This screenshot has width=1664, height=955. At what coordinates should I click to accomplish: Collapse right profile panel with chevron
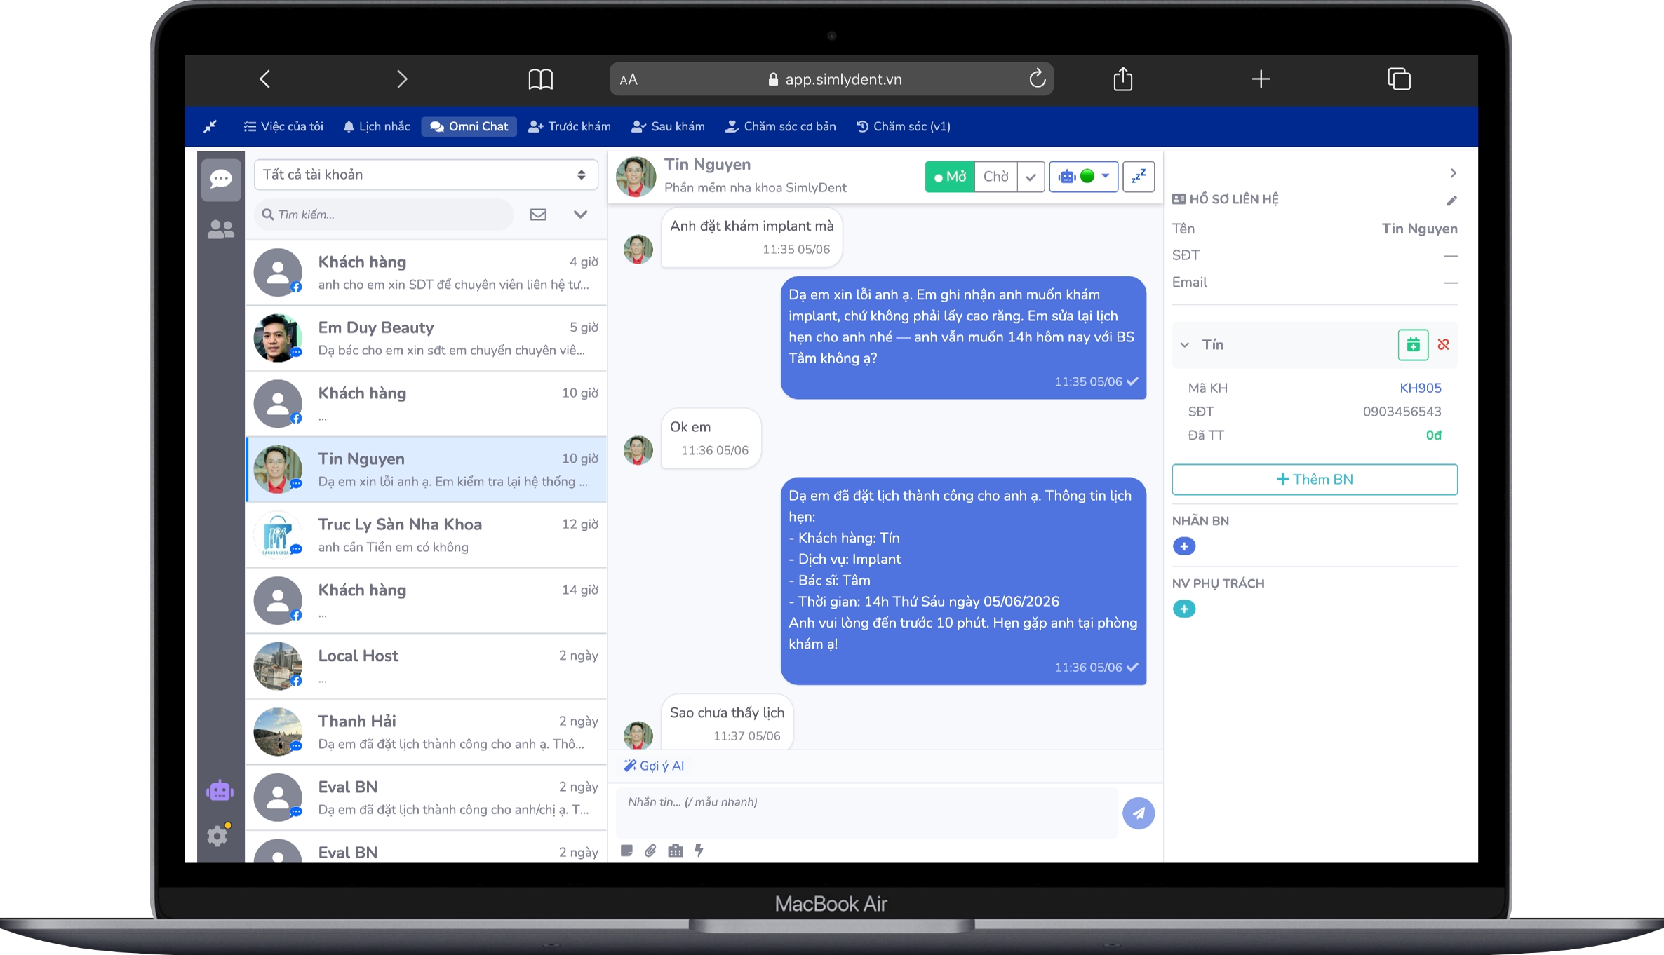pyautogui.click(x=1453, y=173)
